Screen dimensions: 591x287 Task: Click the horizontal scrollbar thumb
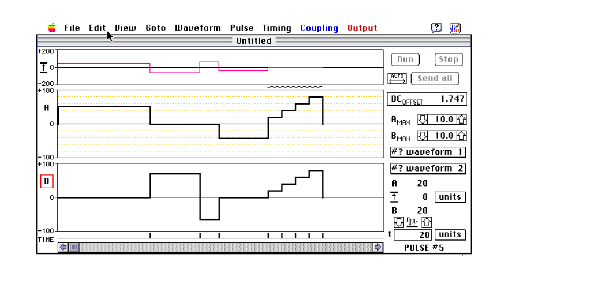74,247
